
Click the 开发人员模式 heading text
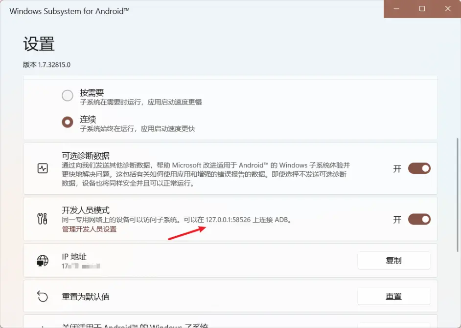click(x=86, y=210)
